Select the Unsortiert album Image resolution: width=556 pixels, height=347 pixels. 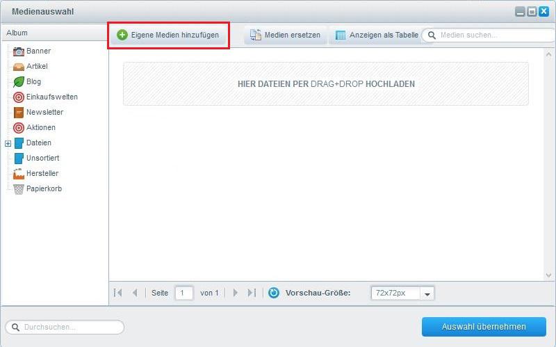tap(42, 158)
